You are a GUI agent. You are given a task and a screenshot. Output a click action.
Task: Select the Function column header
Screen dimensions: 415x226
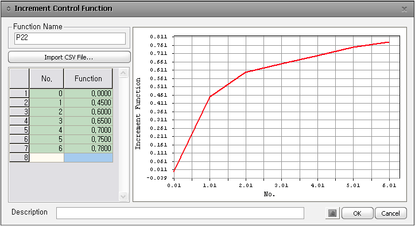point(88,78)
